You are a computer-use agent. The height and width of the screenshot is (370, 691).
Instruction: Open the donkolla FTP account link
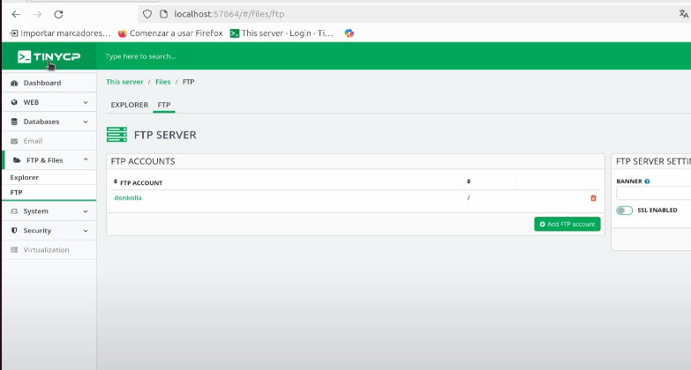128,197
